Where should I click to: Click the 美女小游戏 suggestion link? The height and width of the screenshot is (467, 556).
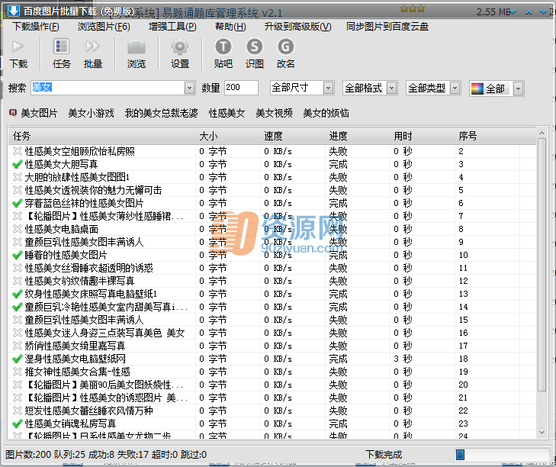tap(91, 113)
